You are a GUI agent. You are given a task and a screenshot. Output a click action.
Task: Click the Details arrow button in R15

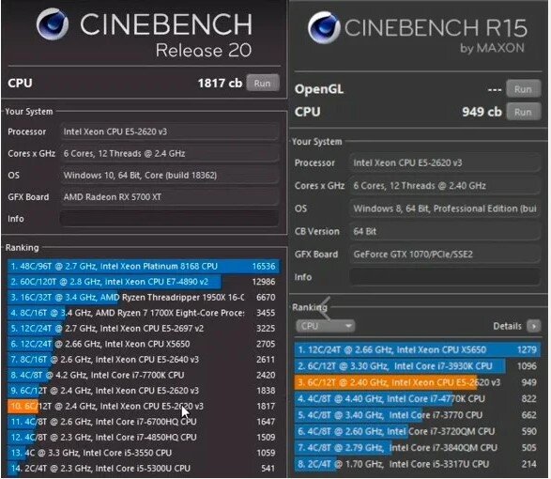coord(533,326)
